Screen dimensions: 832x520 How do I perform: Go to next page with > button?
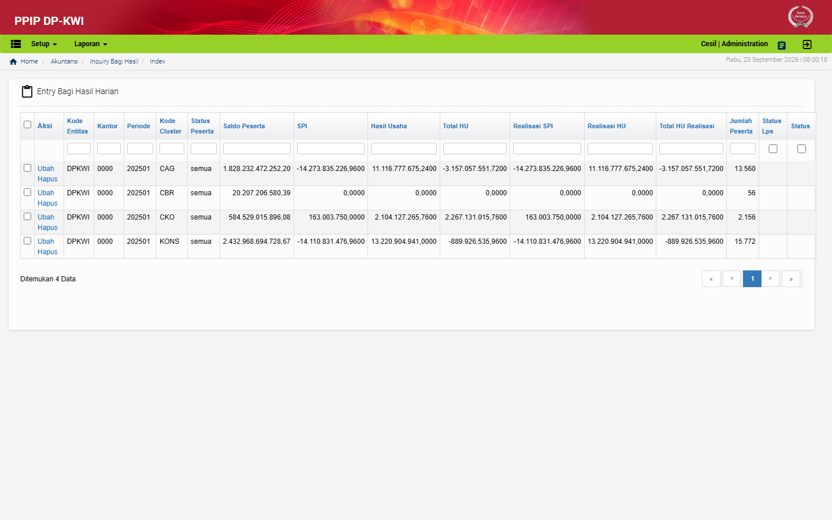tap(770, 278)
